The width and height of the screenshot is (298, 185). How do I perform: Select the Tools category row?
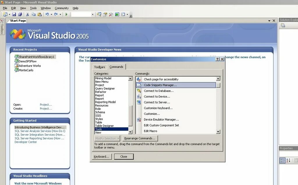click(111, 129)
